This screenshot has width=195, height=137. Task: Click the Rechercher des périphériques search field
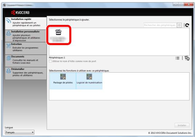point(160,25)
